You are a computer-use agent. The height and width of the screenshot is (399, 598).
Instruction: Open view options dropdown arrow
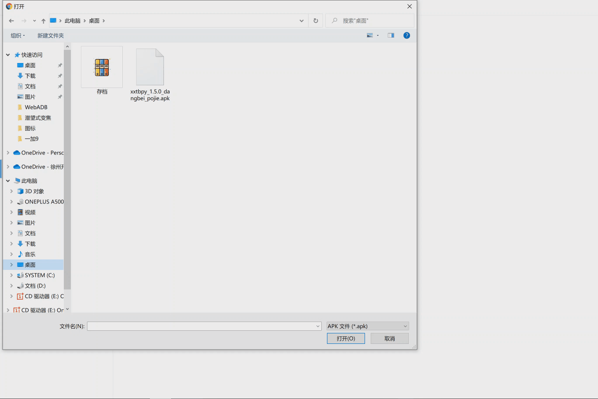(378, 35)
